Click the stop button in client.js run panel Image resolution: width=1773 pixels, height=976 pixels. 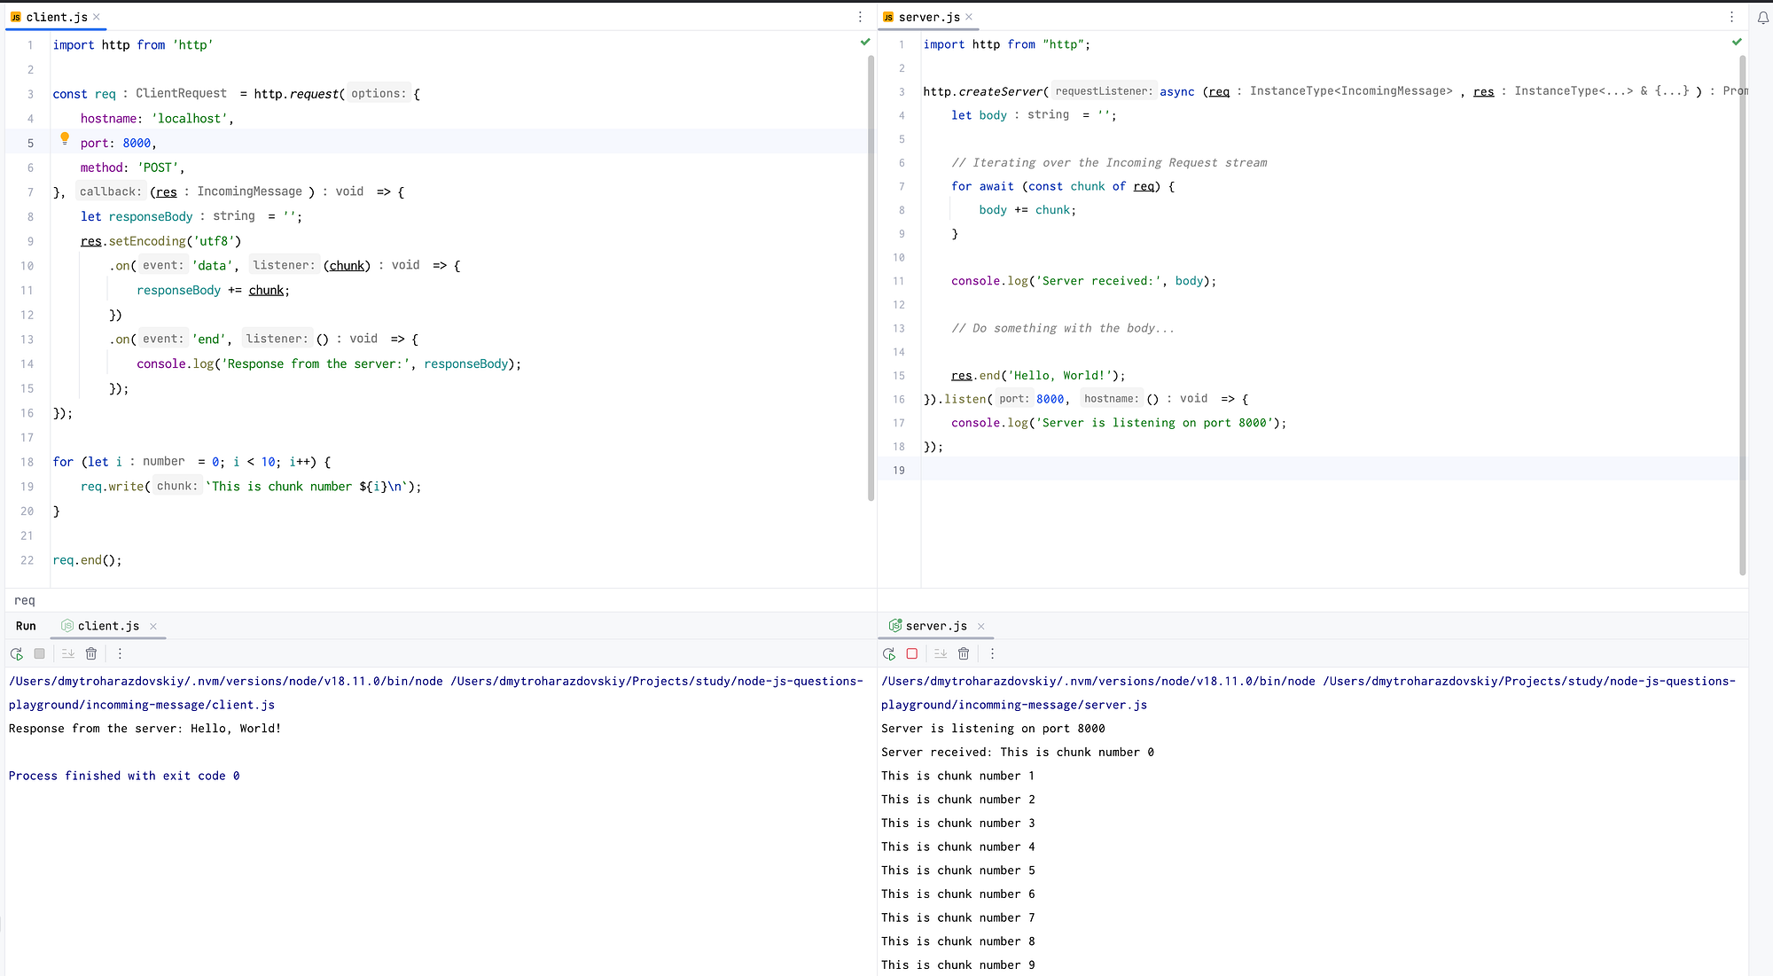tap(39, 653)
